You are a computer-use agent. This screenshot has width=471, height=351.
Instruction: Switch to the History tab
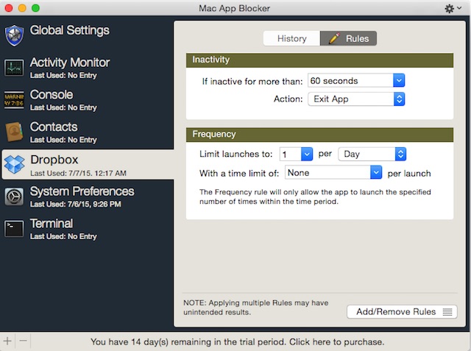click(291, 38)
